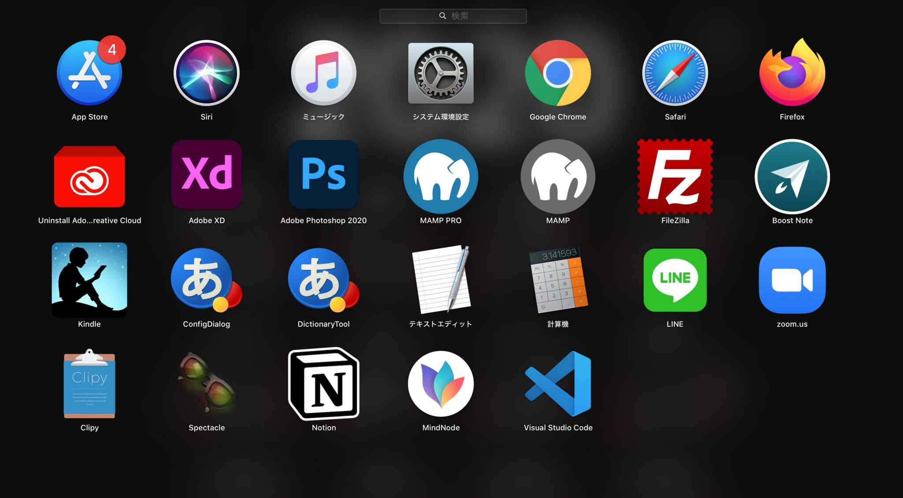Launch the Kindle app
The height and width of the screenshot is (498, 903).
click(x=90, y=280)
